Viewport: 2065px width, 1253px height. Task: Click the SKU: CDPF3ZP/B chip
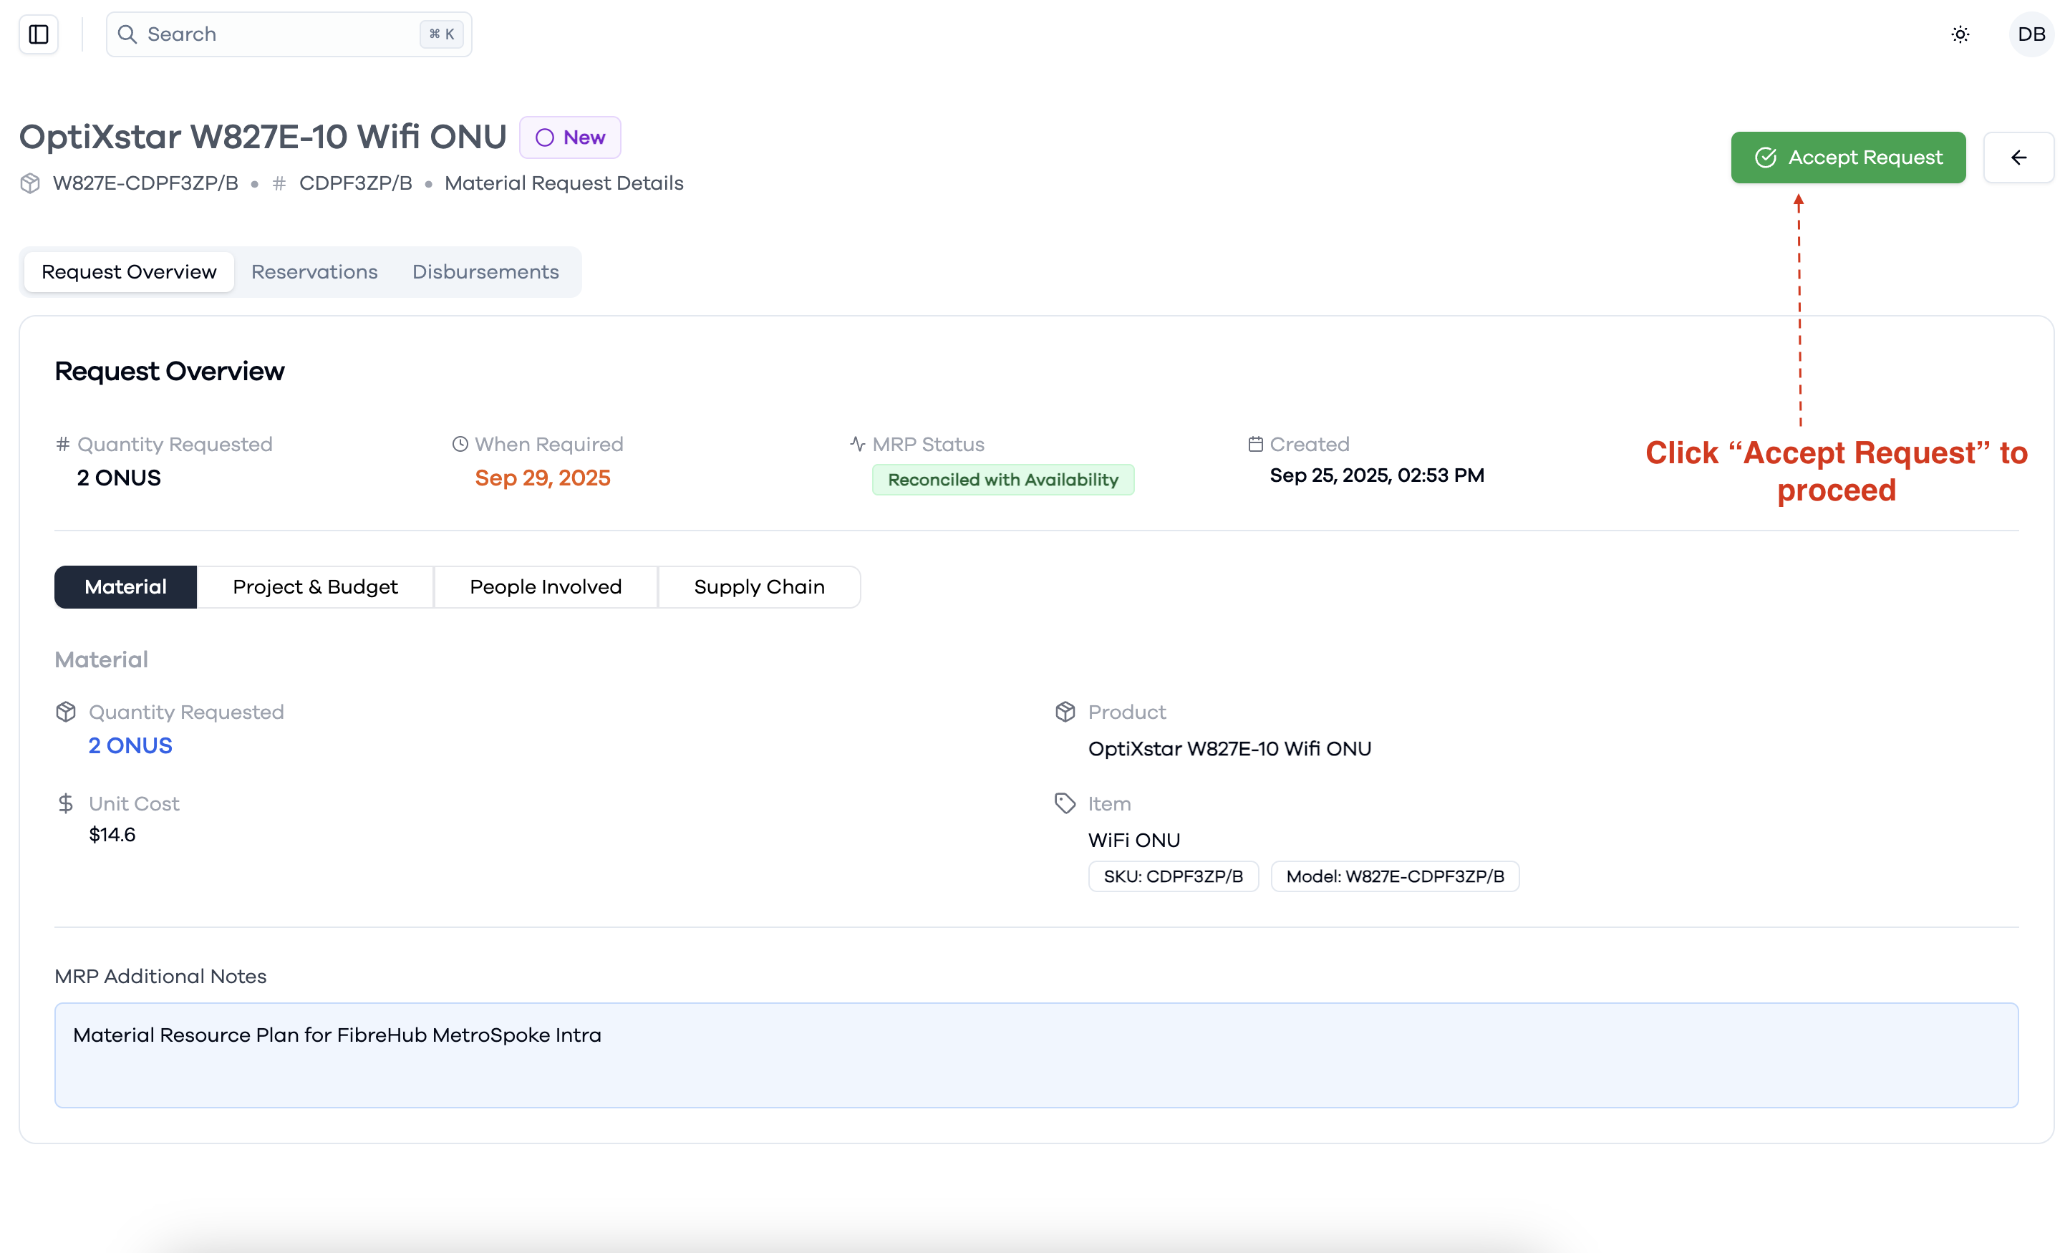1174,876
